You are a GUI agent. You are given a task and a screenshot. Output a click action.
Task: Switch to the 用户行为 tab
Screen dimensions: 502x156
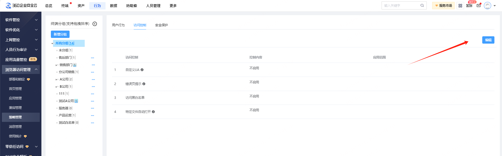pos(118,25)
